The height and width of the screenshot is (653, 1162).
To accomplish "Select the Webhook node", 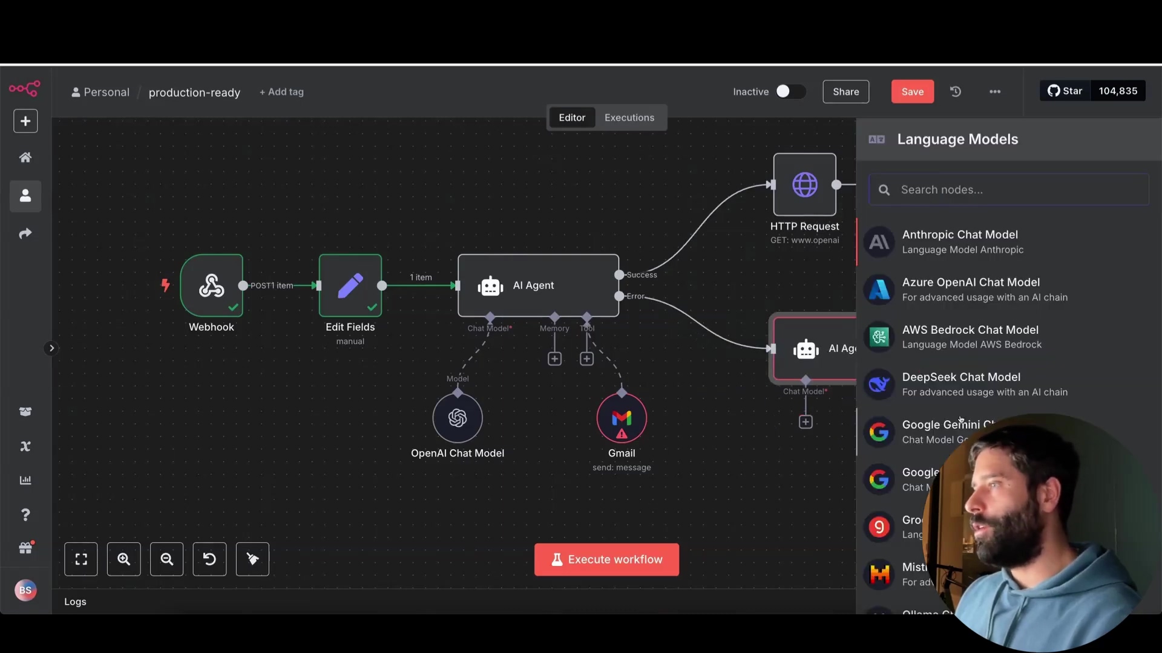I will point(212,285).
